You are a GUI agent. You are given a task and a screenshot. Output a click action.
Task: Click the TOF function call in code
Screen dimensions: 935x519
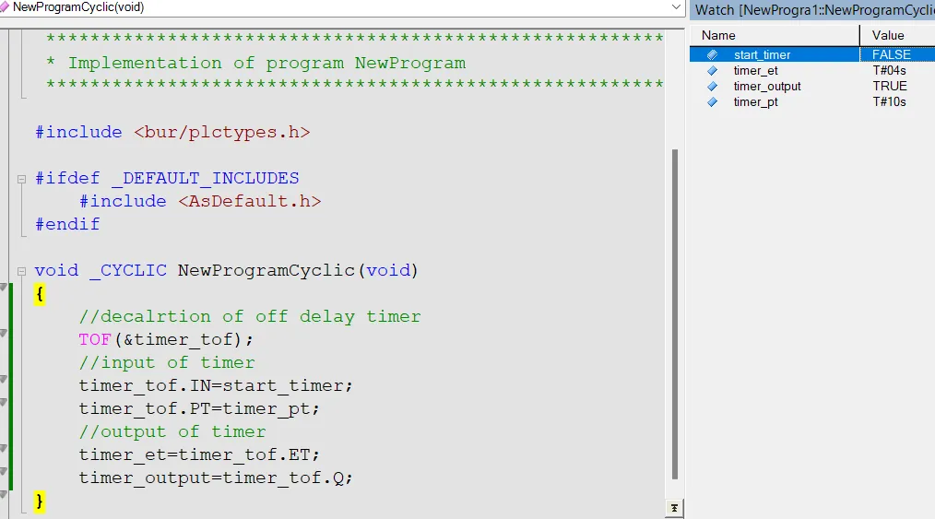tap(94, 339)
